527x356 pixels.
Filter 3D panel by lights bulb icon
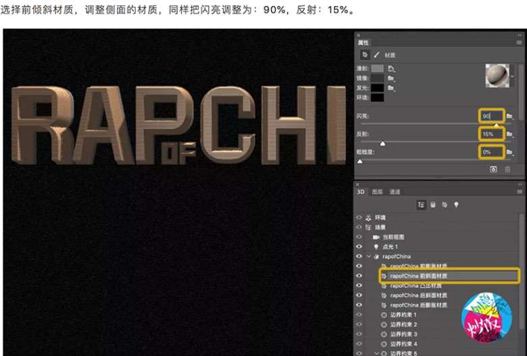[x=456, y=205]
